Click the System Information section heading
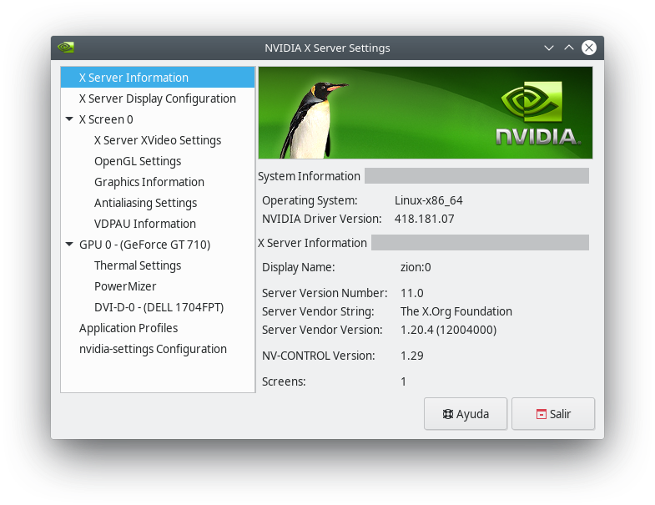Screen dimensions: 655x505 pyautogui.click(x=309, y=176)
